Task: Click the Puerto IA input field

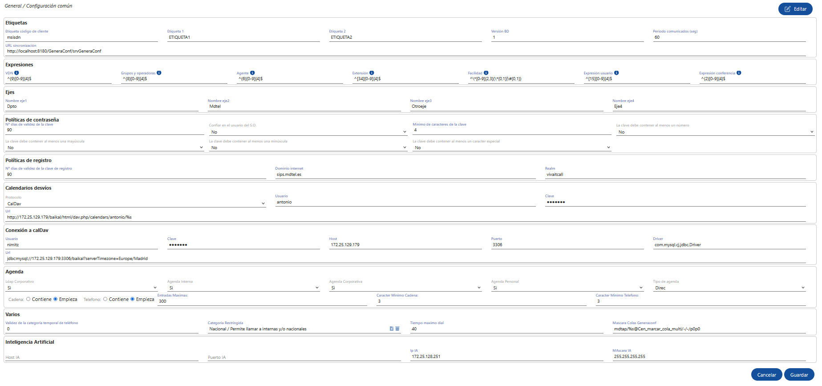Action: [x=304, y=357]
